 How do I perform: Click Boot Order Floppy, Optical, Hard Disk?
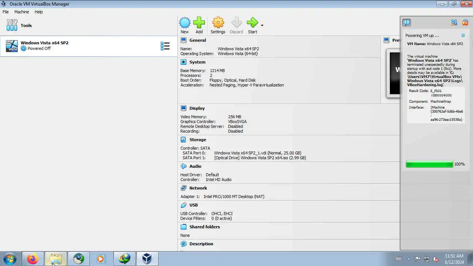(x=232, y=80)
